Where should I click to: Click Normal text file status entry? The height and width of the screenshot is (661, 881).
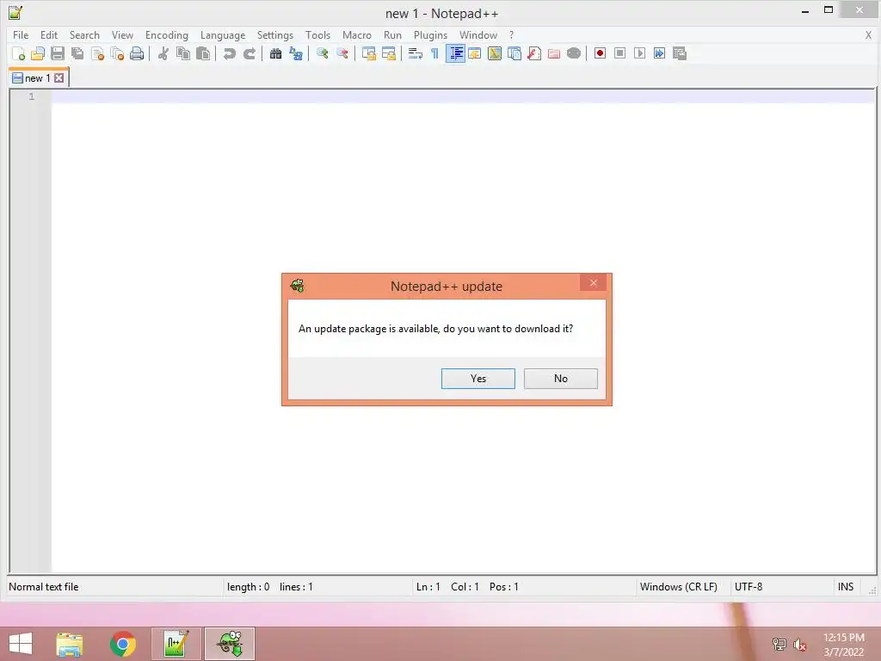click(x=43, y=587)
